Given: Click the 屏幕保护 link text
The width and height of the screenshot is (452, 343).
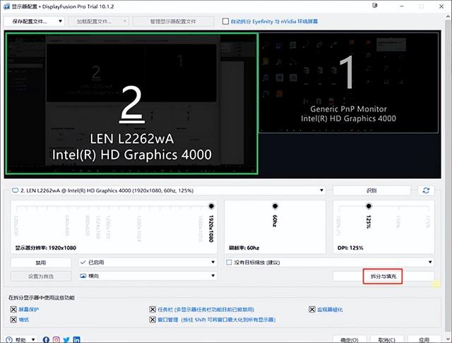Looking at the screenshot, I should (x=28, y=310).
